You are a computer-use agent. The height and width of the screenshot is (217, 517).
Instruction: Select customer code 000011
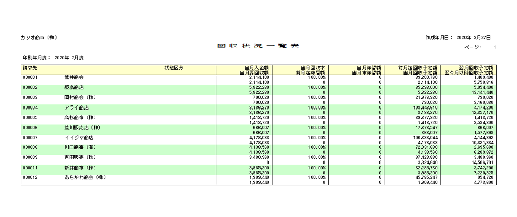[x=31, y=168]
